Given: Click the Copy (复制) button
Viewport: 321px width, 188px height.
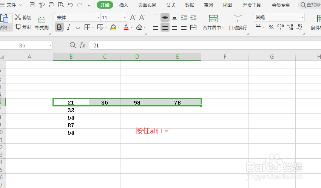Looking at the screenshot, I should [23, 27].
